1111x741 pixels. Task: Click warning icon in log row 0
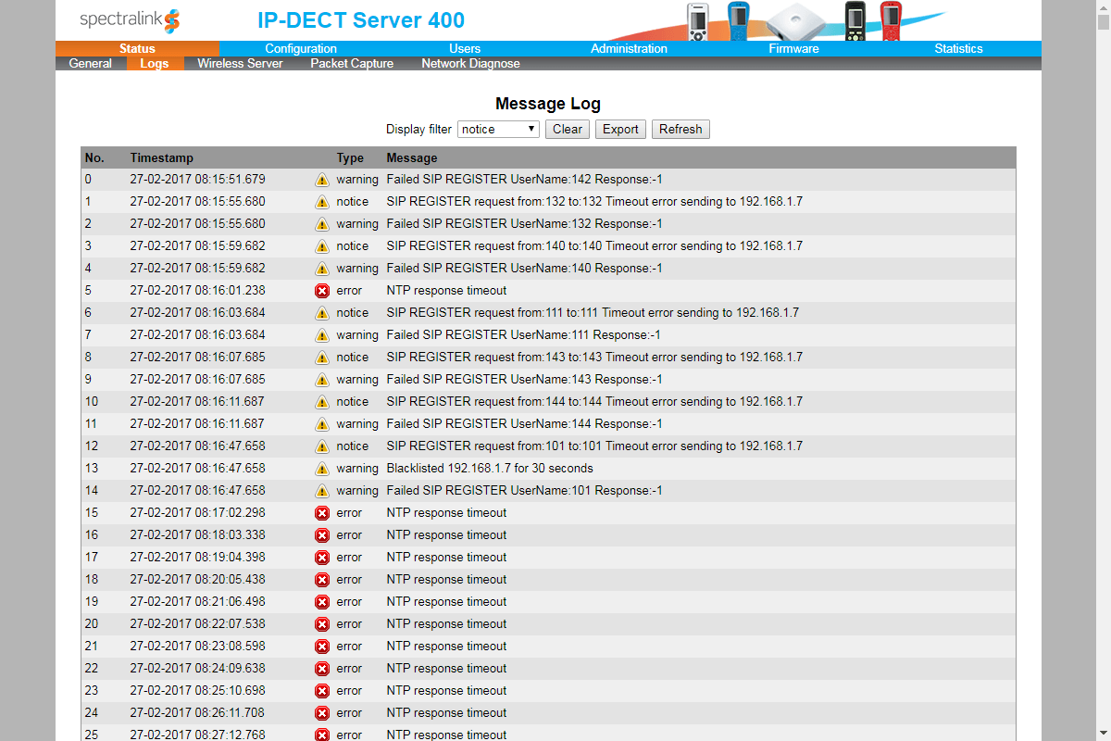tap(322, 180)
